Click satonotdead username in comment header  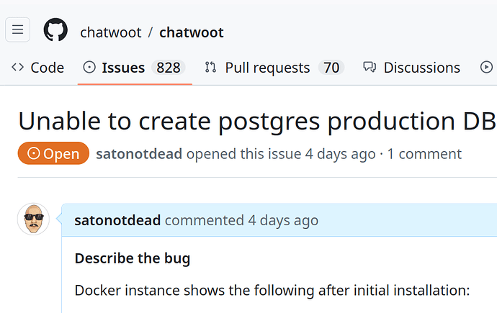click(x=117, y=220)
